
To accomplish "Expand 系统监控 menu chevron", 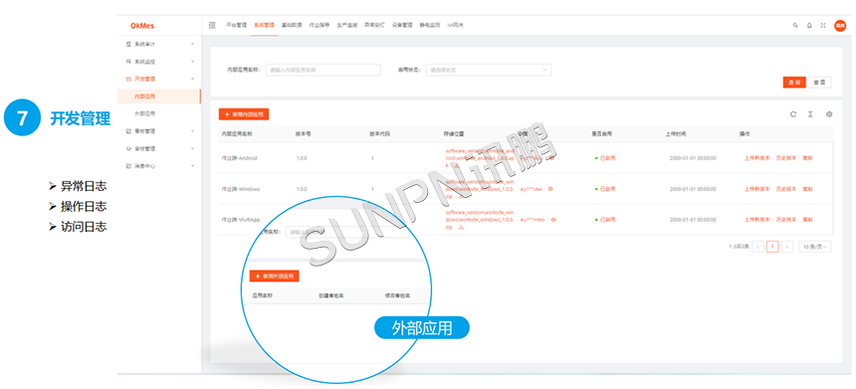I will [x=193, y=61].
